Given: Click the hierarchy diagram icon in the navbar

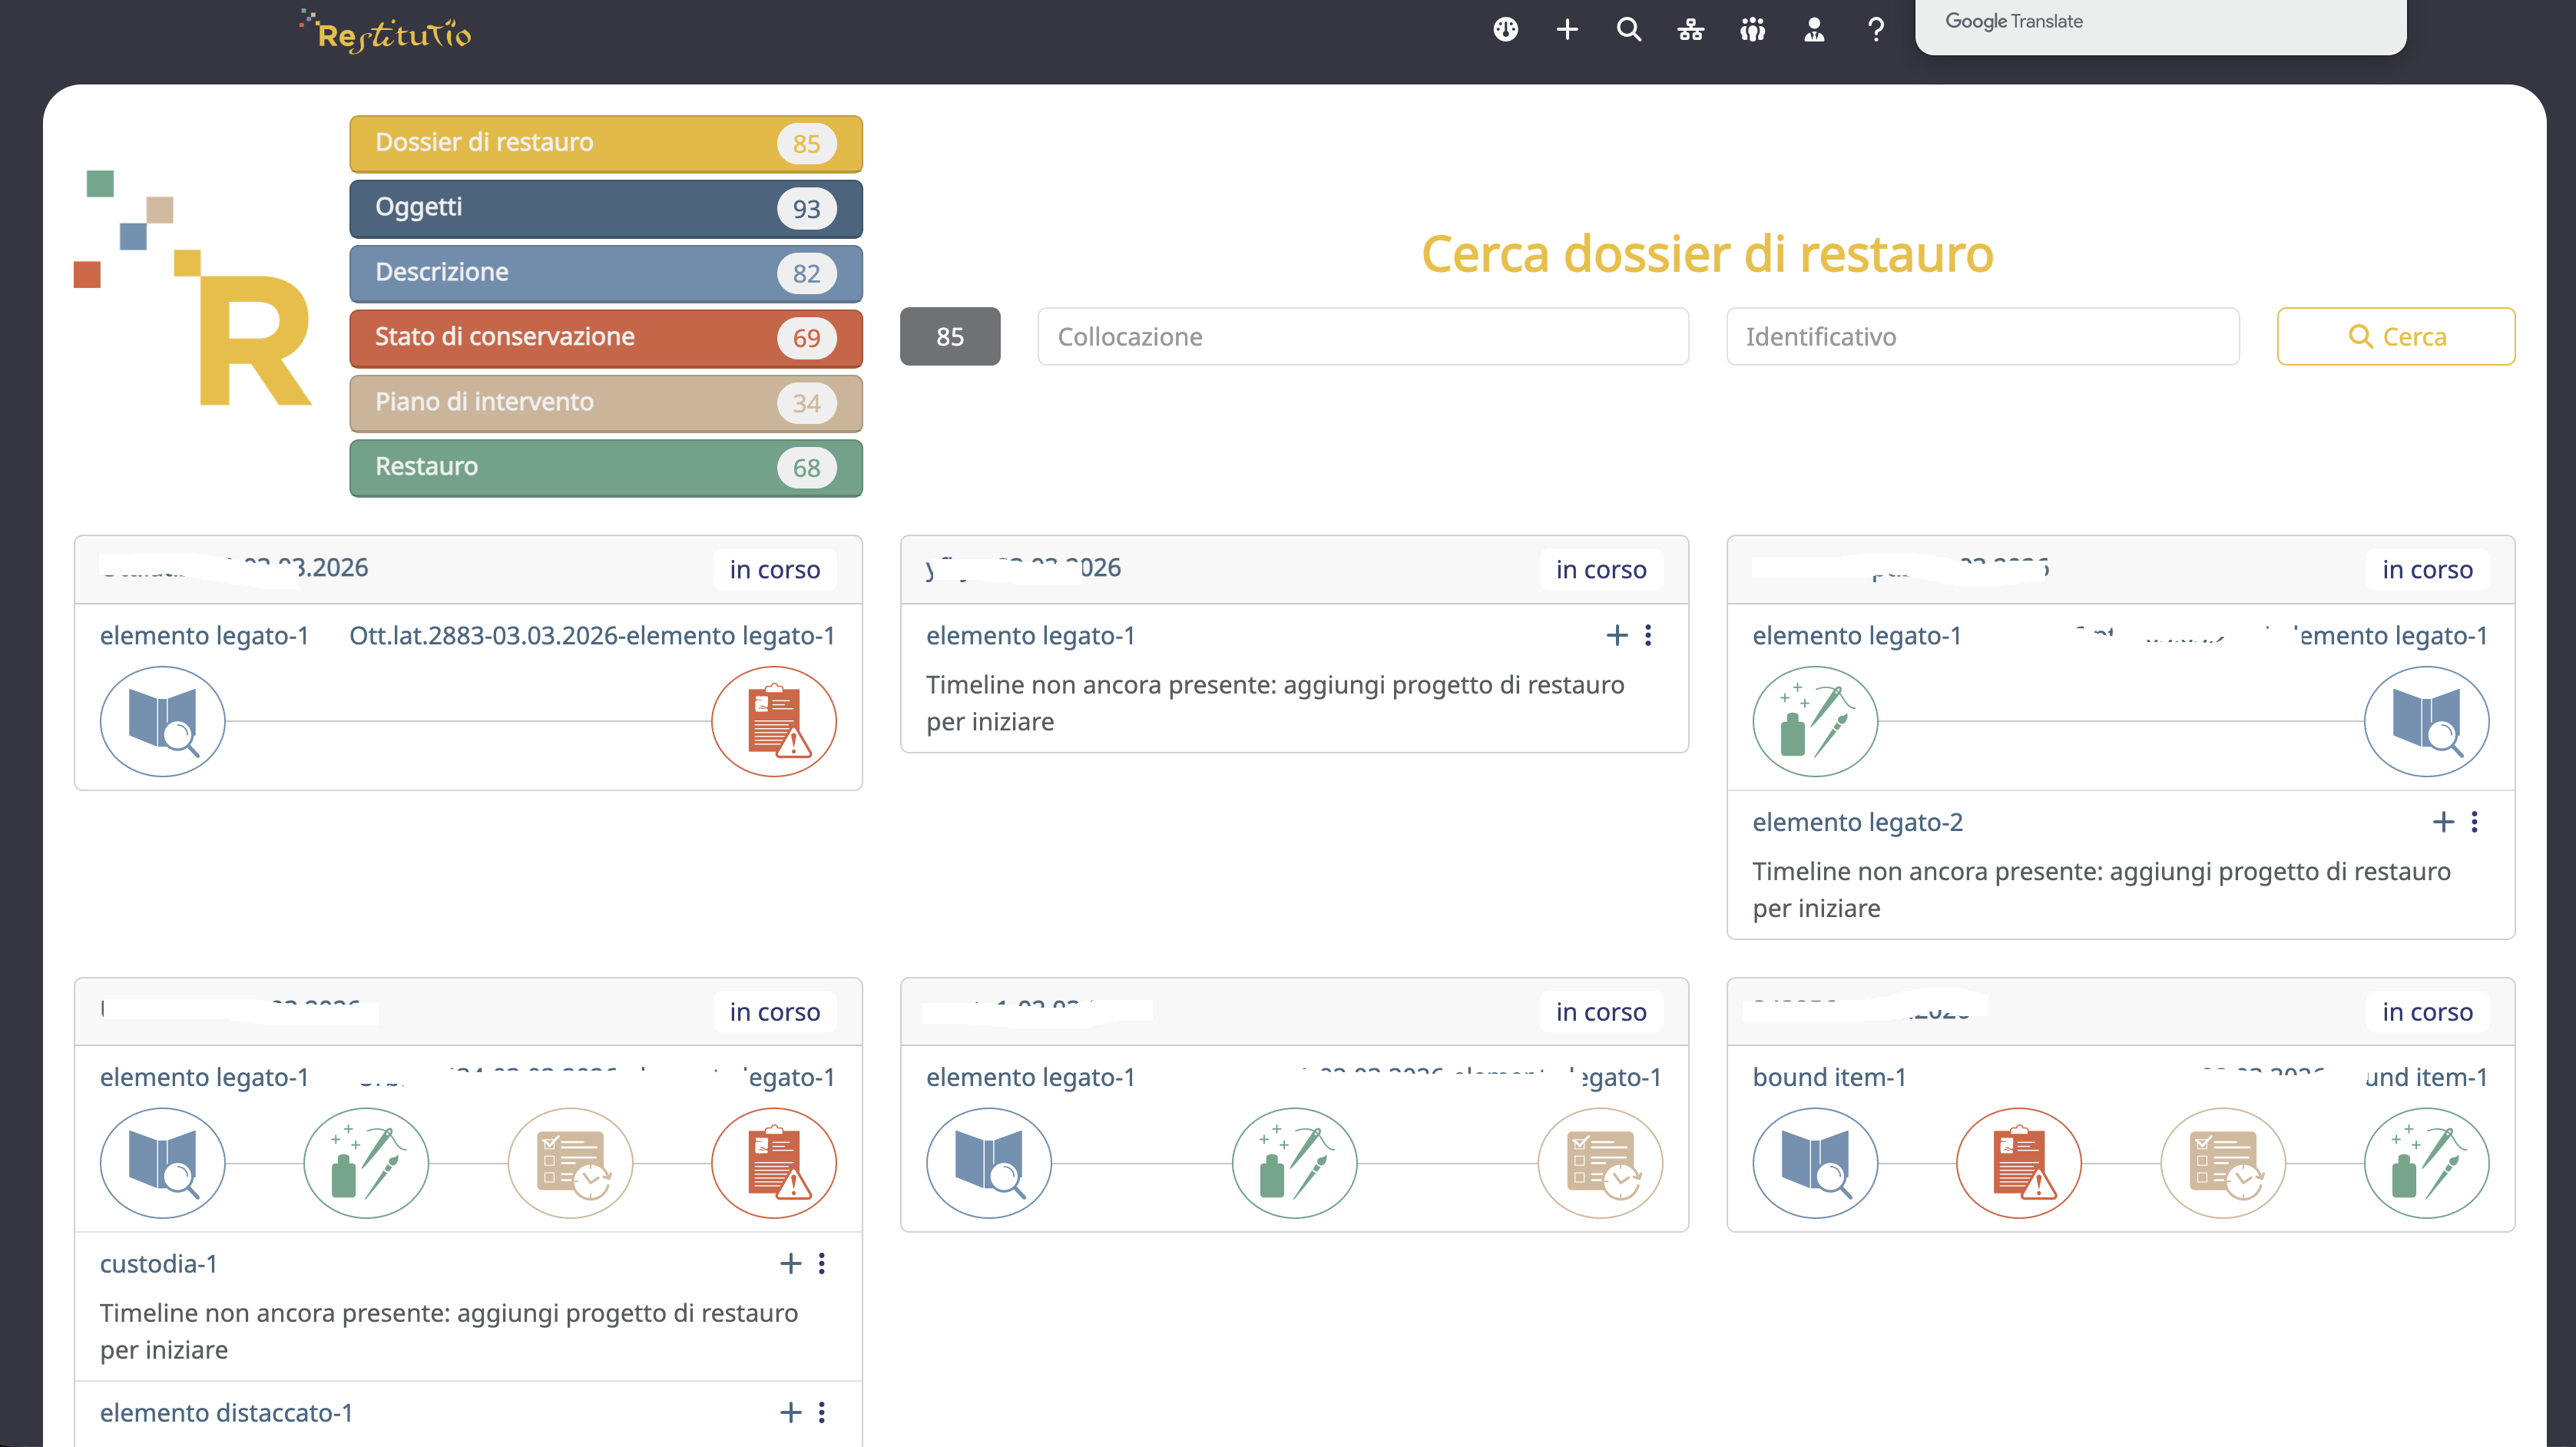Looking at the screenshot, I should point(1691,30).
